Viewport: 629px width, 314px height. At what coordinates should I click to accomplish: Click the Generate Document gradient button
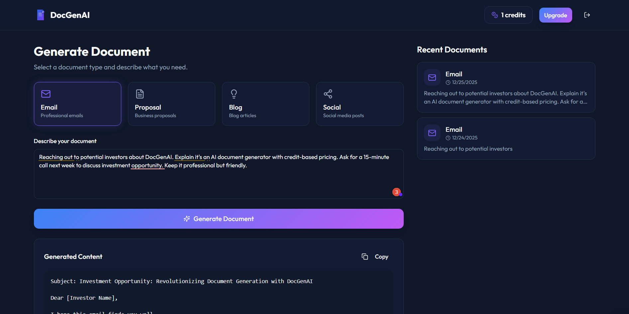pos(219,219)
